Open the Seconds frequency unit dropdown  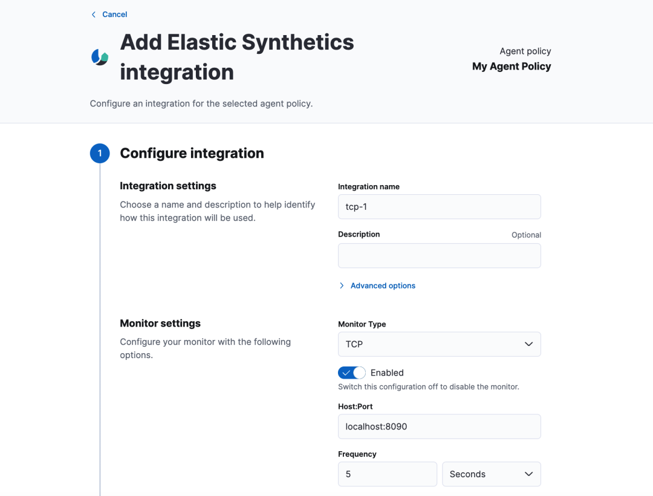tap(491, 474)
